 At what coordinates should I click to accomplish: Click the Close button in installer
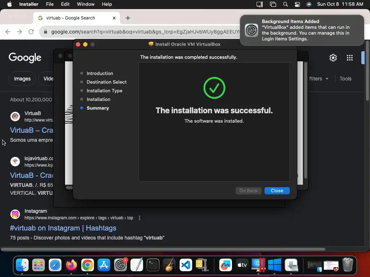pyautogui.click(x=277, y=191)
